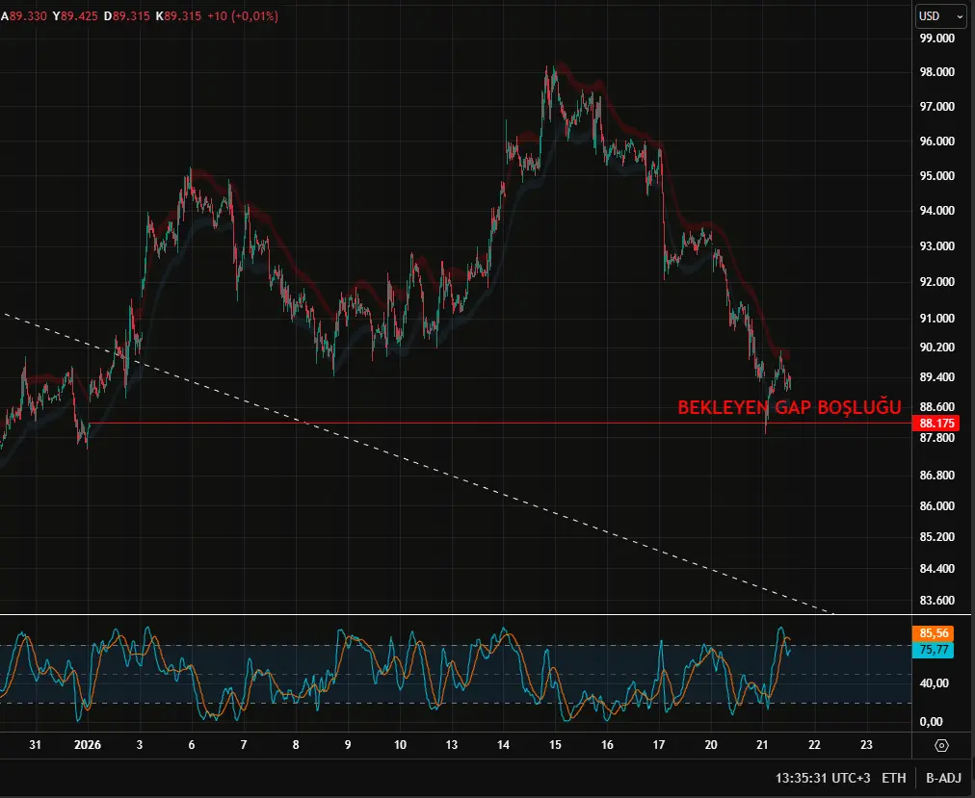Click date 21 on the time axis
975x798 pixels.
[762, 745]
